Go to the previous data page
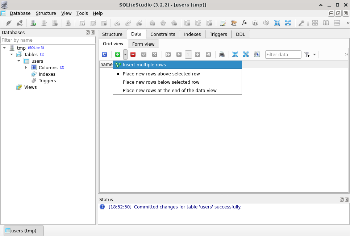Viewport: 350px width, 236px height. (179, 54)
